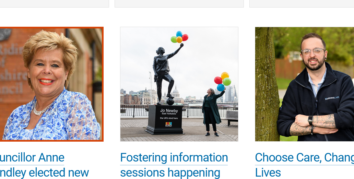Click the balloons held by the woman
This screenshot has width=354, height=179.
pyautogui.click(x=222, y=81)
